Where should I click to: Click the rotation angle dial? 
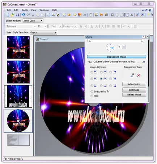pyautogui.click(x=110, y=48)
